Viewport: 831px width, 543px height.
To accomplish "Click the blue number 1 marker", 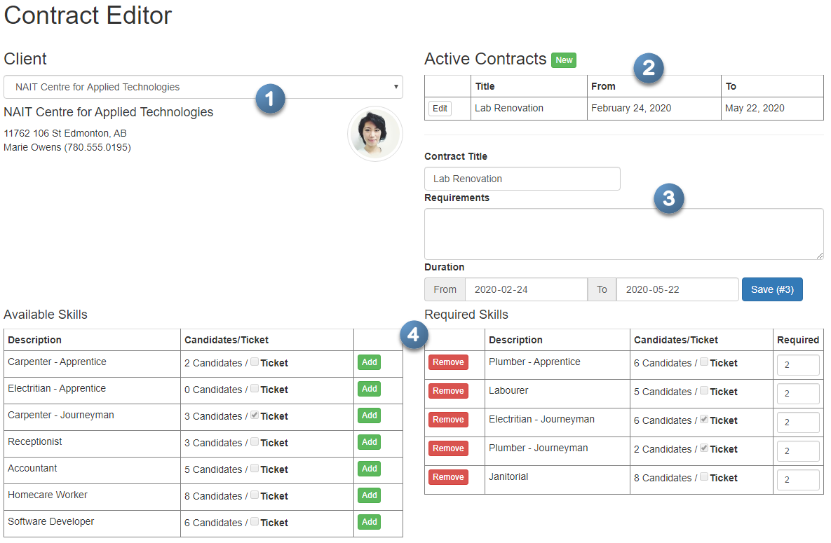I will pyautogui.click(x=270, y=99).
